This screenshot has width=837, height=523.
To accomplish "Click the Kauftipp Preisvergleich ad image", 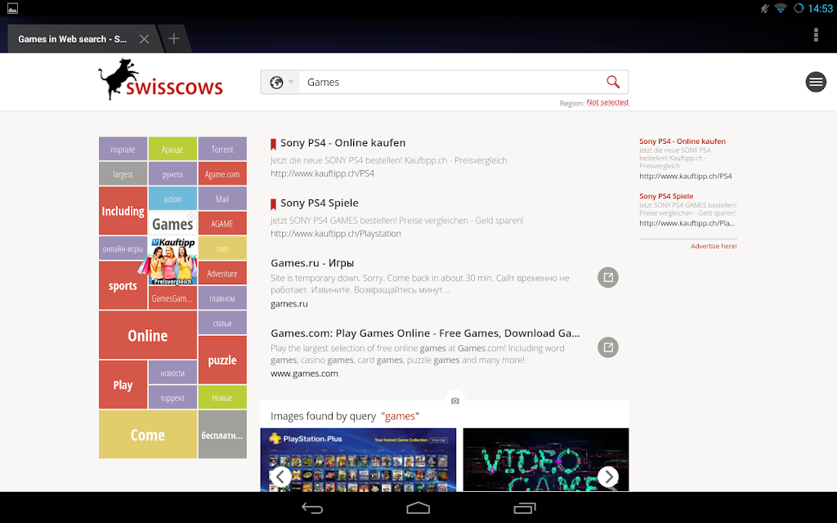I will click(x=172, y=261).
